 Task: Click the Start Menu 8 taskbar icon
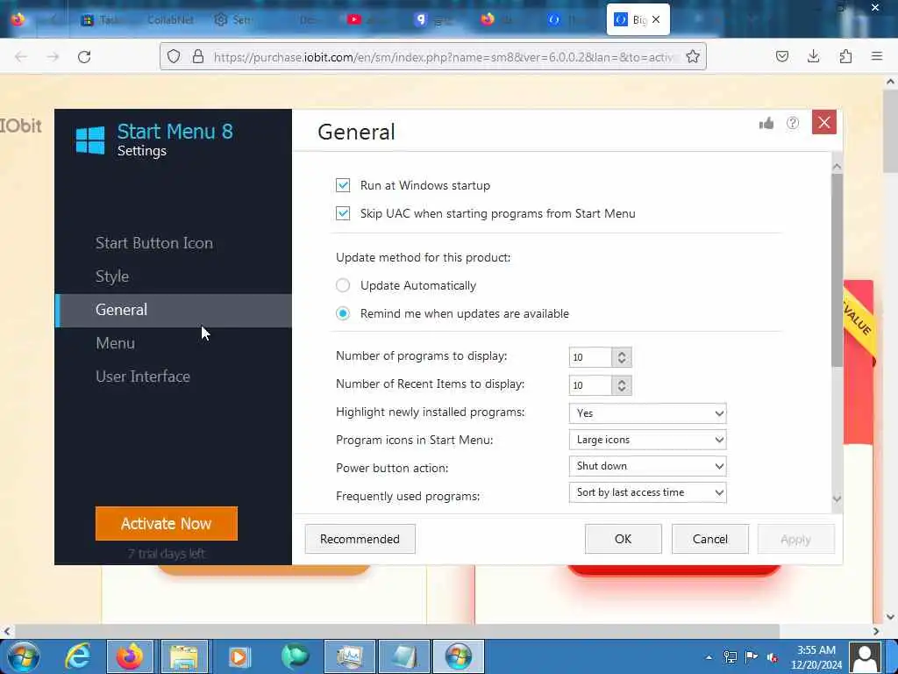(458, 656)
